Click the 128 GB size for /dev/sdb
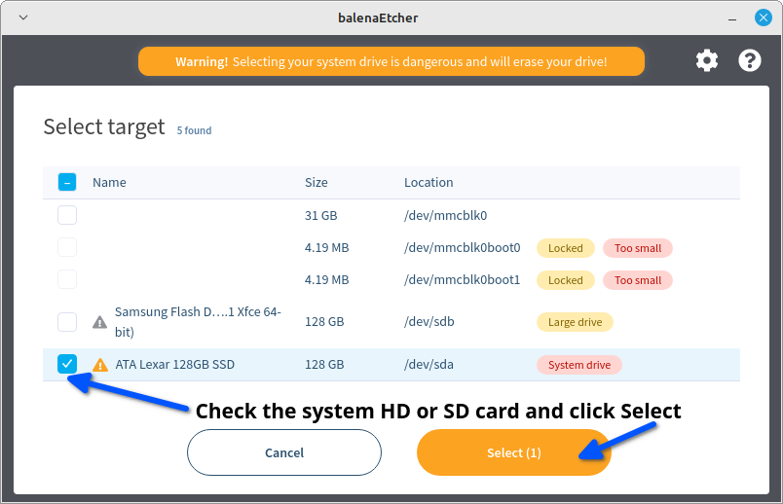 (324, 322)
